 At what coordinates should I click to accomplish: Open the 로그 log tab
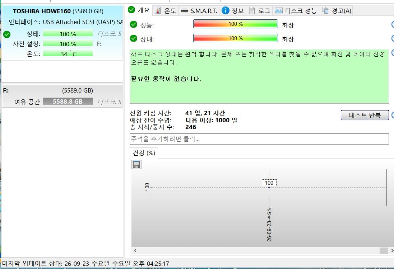coord(259,11)
